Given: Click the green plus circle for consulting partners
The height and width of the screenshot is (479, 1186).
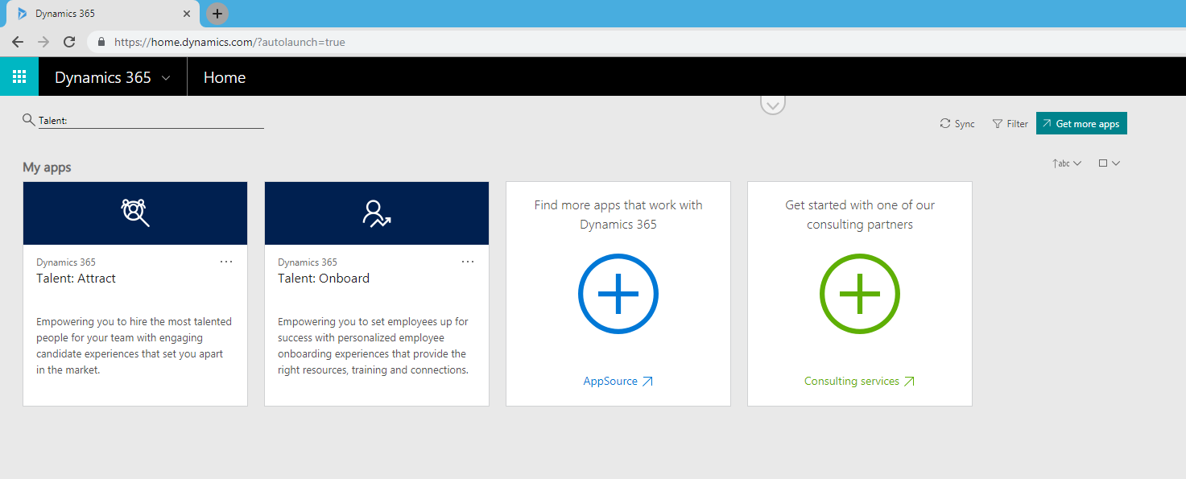Looking at the screenshot, I should click(860, 294).
